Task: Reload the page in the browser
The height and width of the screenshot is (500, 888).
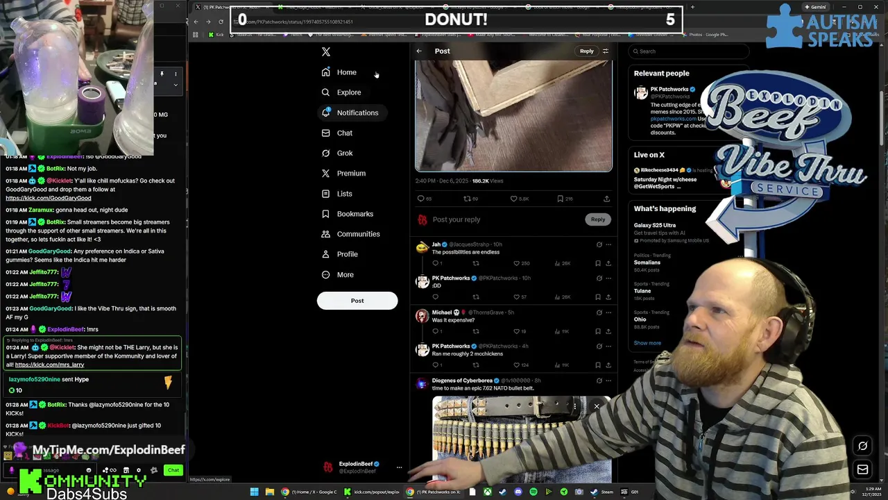Action: [x=221, y=22]
